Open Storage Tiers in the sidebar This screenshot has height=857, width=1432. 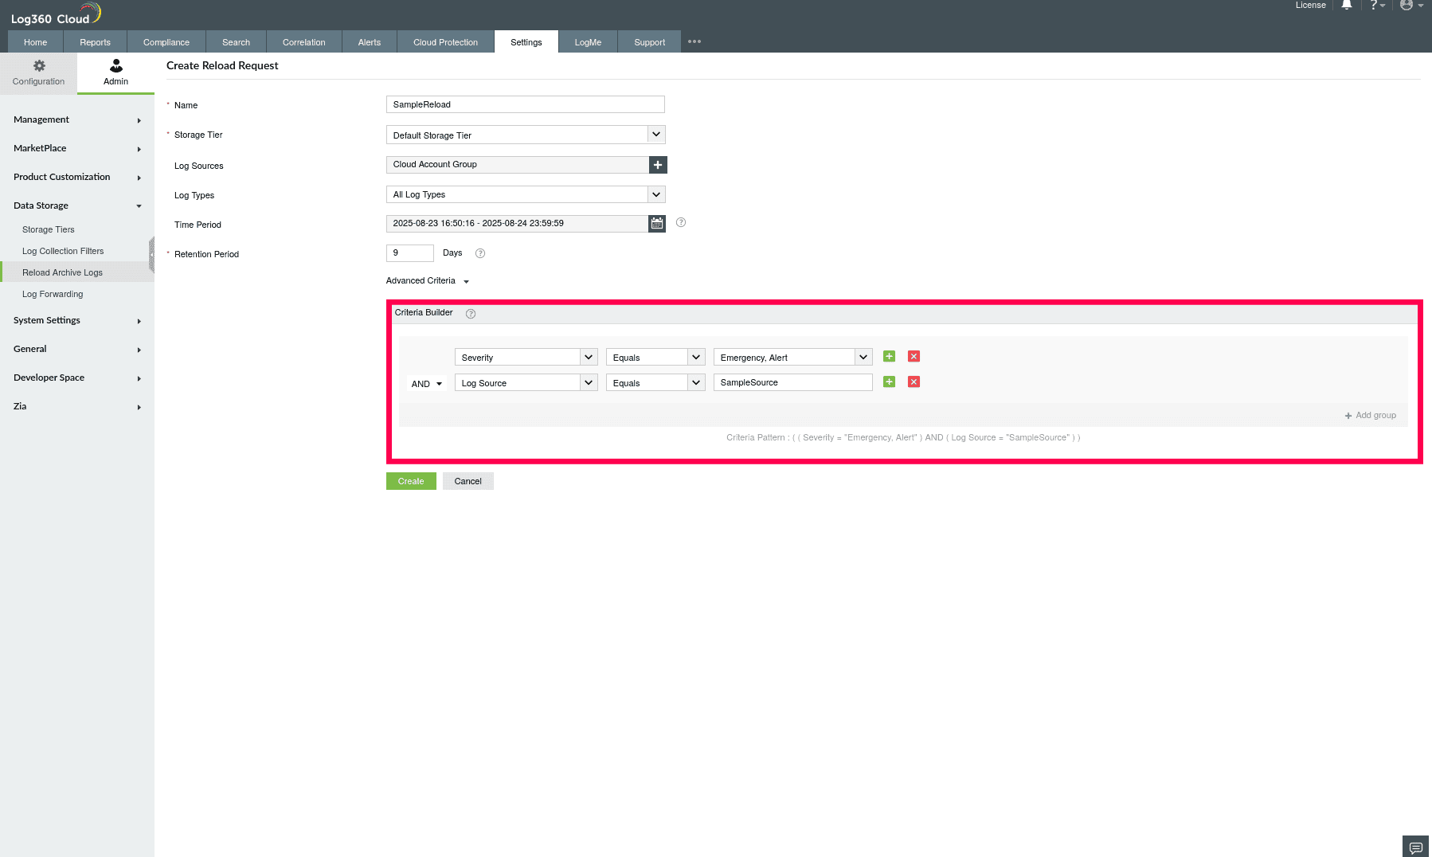(x=49, y=229)
